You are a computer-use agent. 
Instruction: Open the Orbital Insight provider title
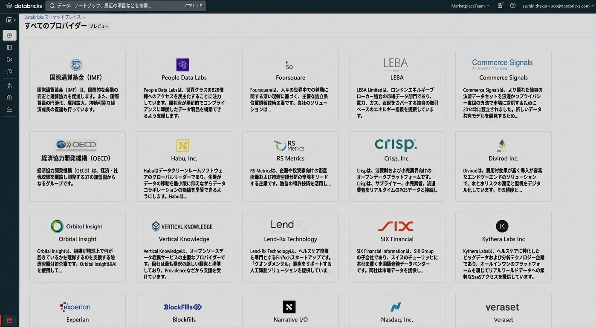coord(78,239)
